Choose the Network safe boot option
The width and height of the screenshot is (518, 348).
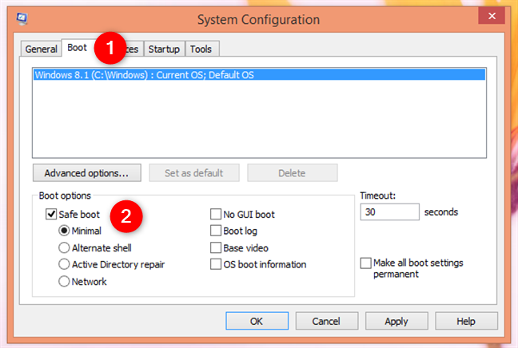[x=64, y=282]
